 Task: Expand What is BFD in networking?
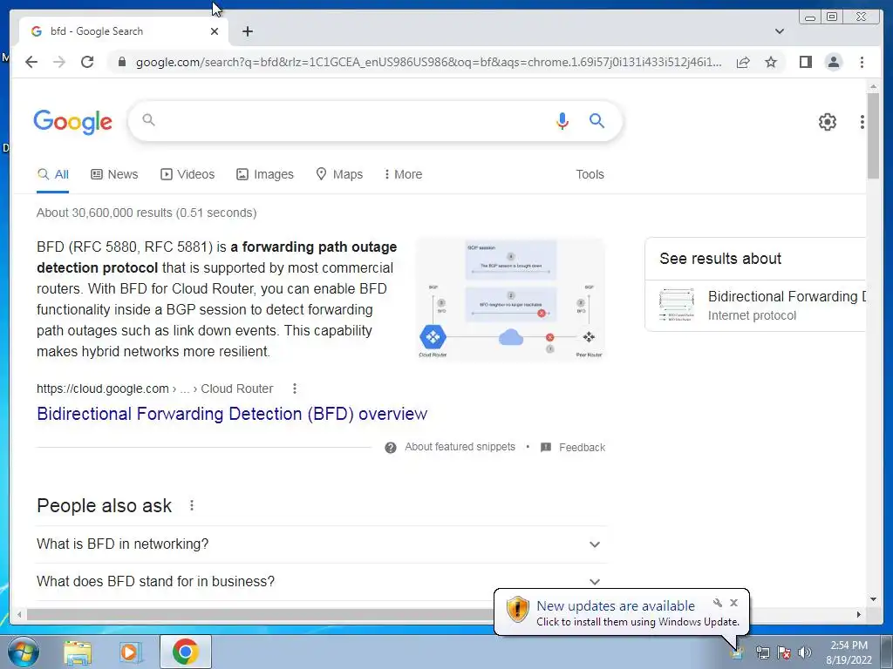[x=322, y=544]
